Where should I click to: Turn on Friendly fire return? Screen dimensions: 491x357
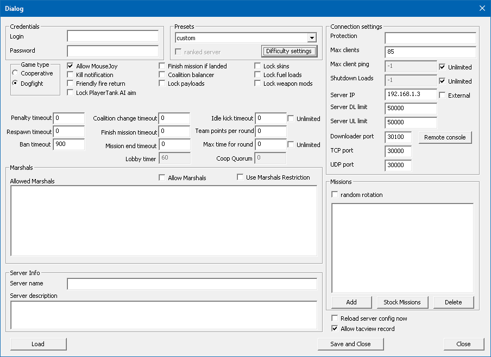point(70,84)
